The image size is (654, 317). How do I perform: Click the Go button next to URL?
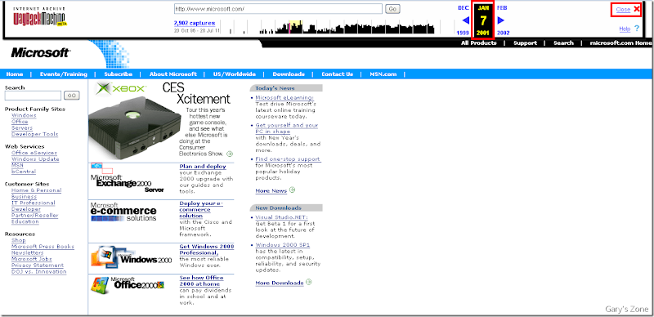point(392,9)
